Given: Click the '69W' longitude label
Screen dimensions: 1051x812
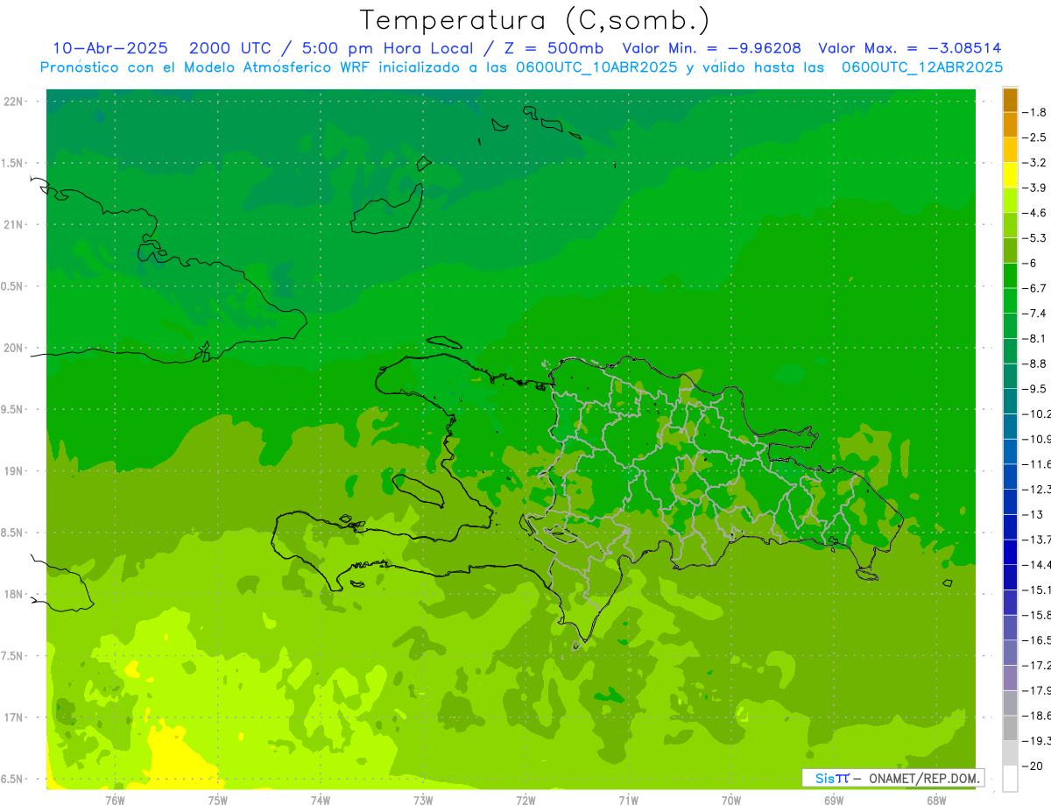Looking at the screenshot, I should pos(834,800).
